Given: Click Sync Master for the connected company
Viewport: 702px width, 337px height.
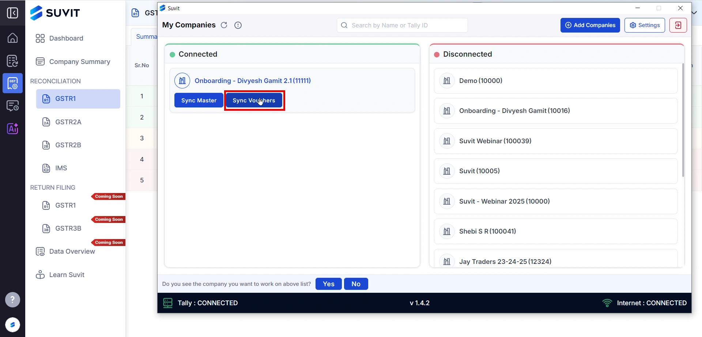Looking at the screenshot, I should point(199,101).
